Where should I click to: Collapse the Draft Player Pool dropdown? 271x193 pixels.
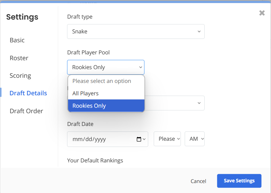[106, 67]
